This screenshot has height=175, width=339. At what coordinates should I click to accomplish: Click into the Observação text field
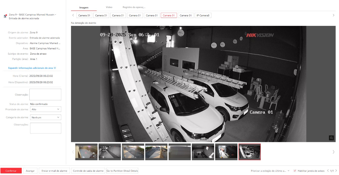tap(45, 94)
